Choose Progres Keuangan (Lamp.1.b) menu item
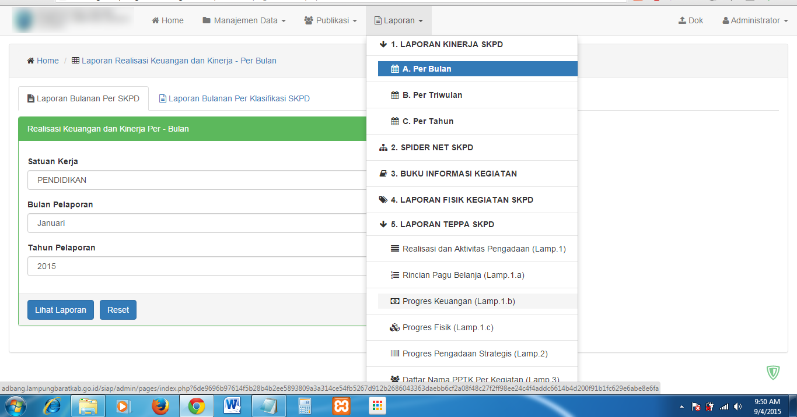Image resolution: width=797 pixels, height=417 pixels. 459,301
